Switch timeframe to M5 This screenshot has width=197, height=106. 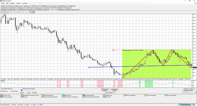15,12
